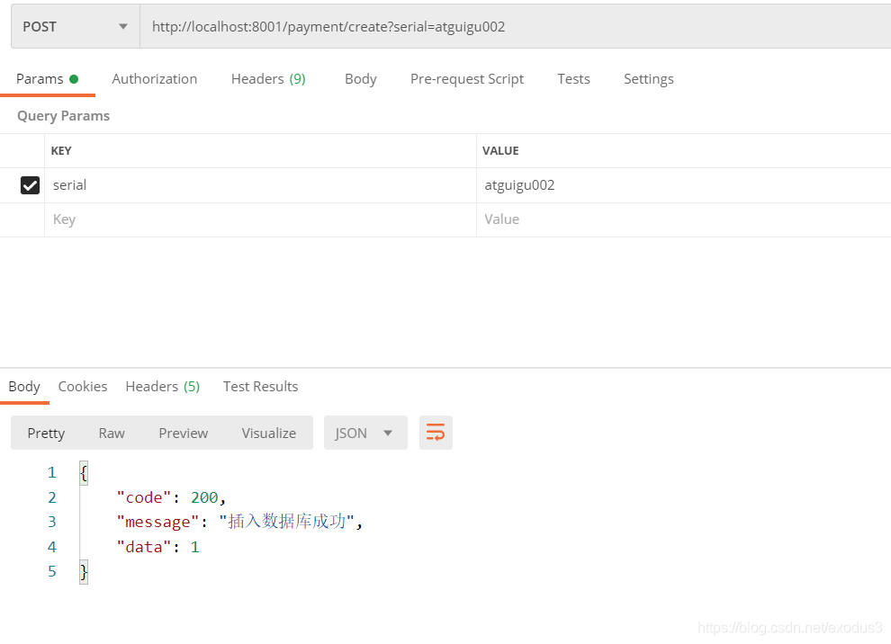Viewport: 891px width, 644px height.
Task: Open the Test Results tab
Action: (260, 387)
